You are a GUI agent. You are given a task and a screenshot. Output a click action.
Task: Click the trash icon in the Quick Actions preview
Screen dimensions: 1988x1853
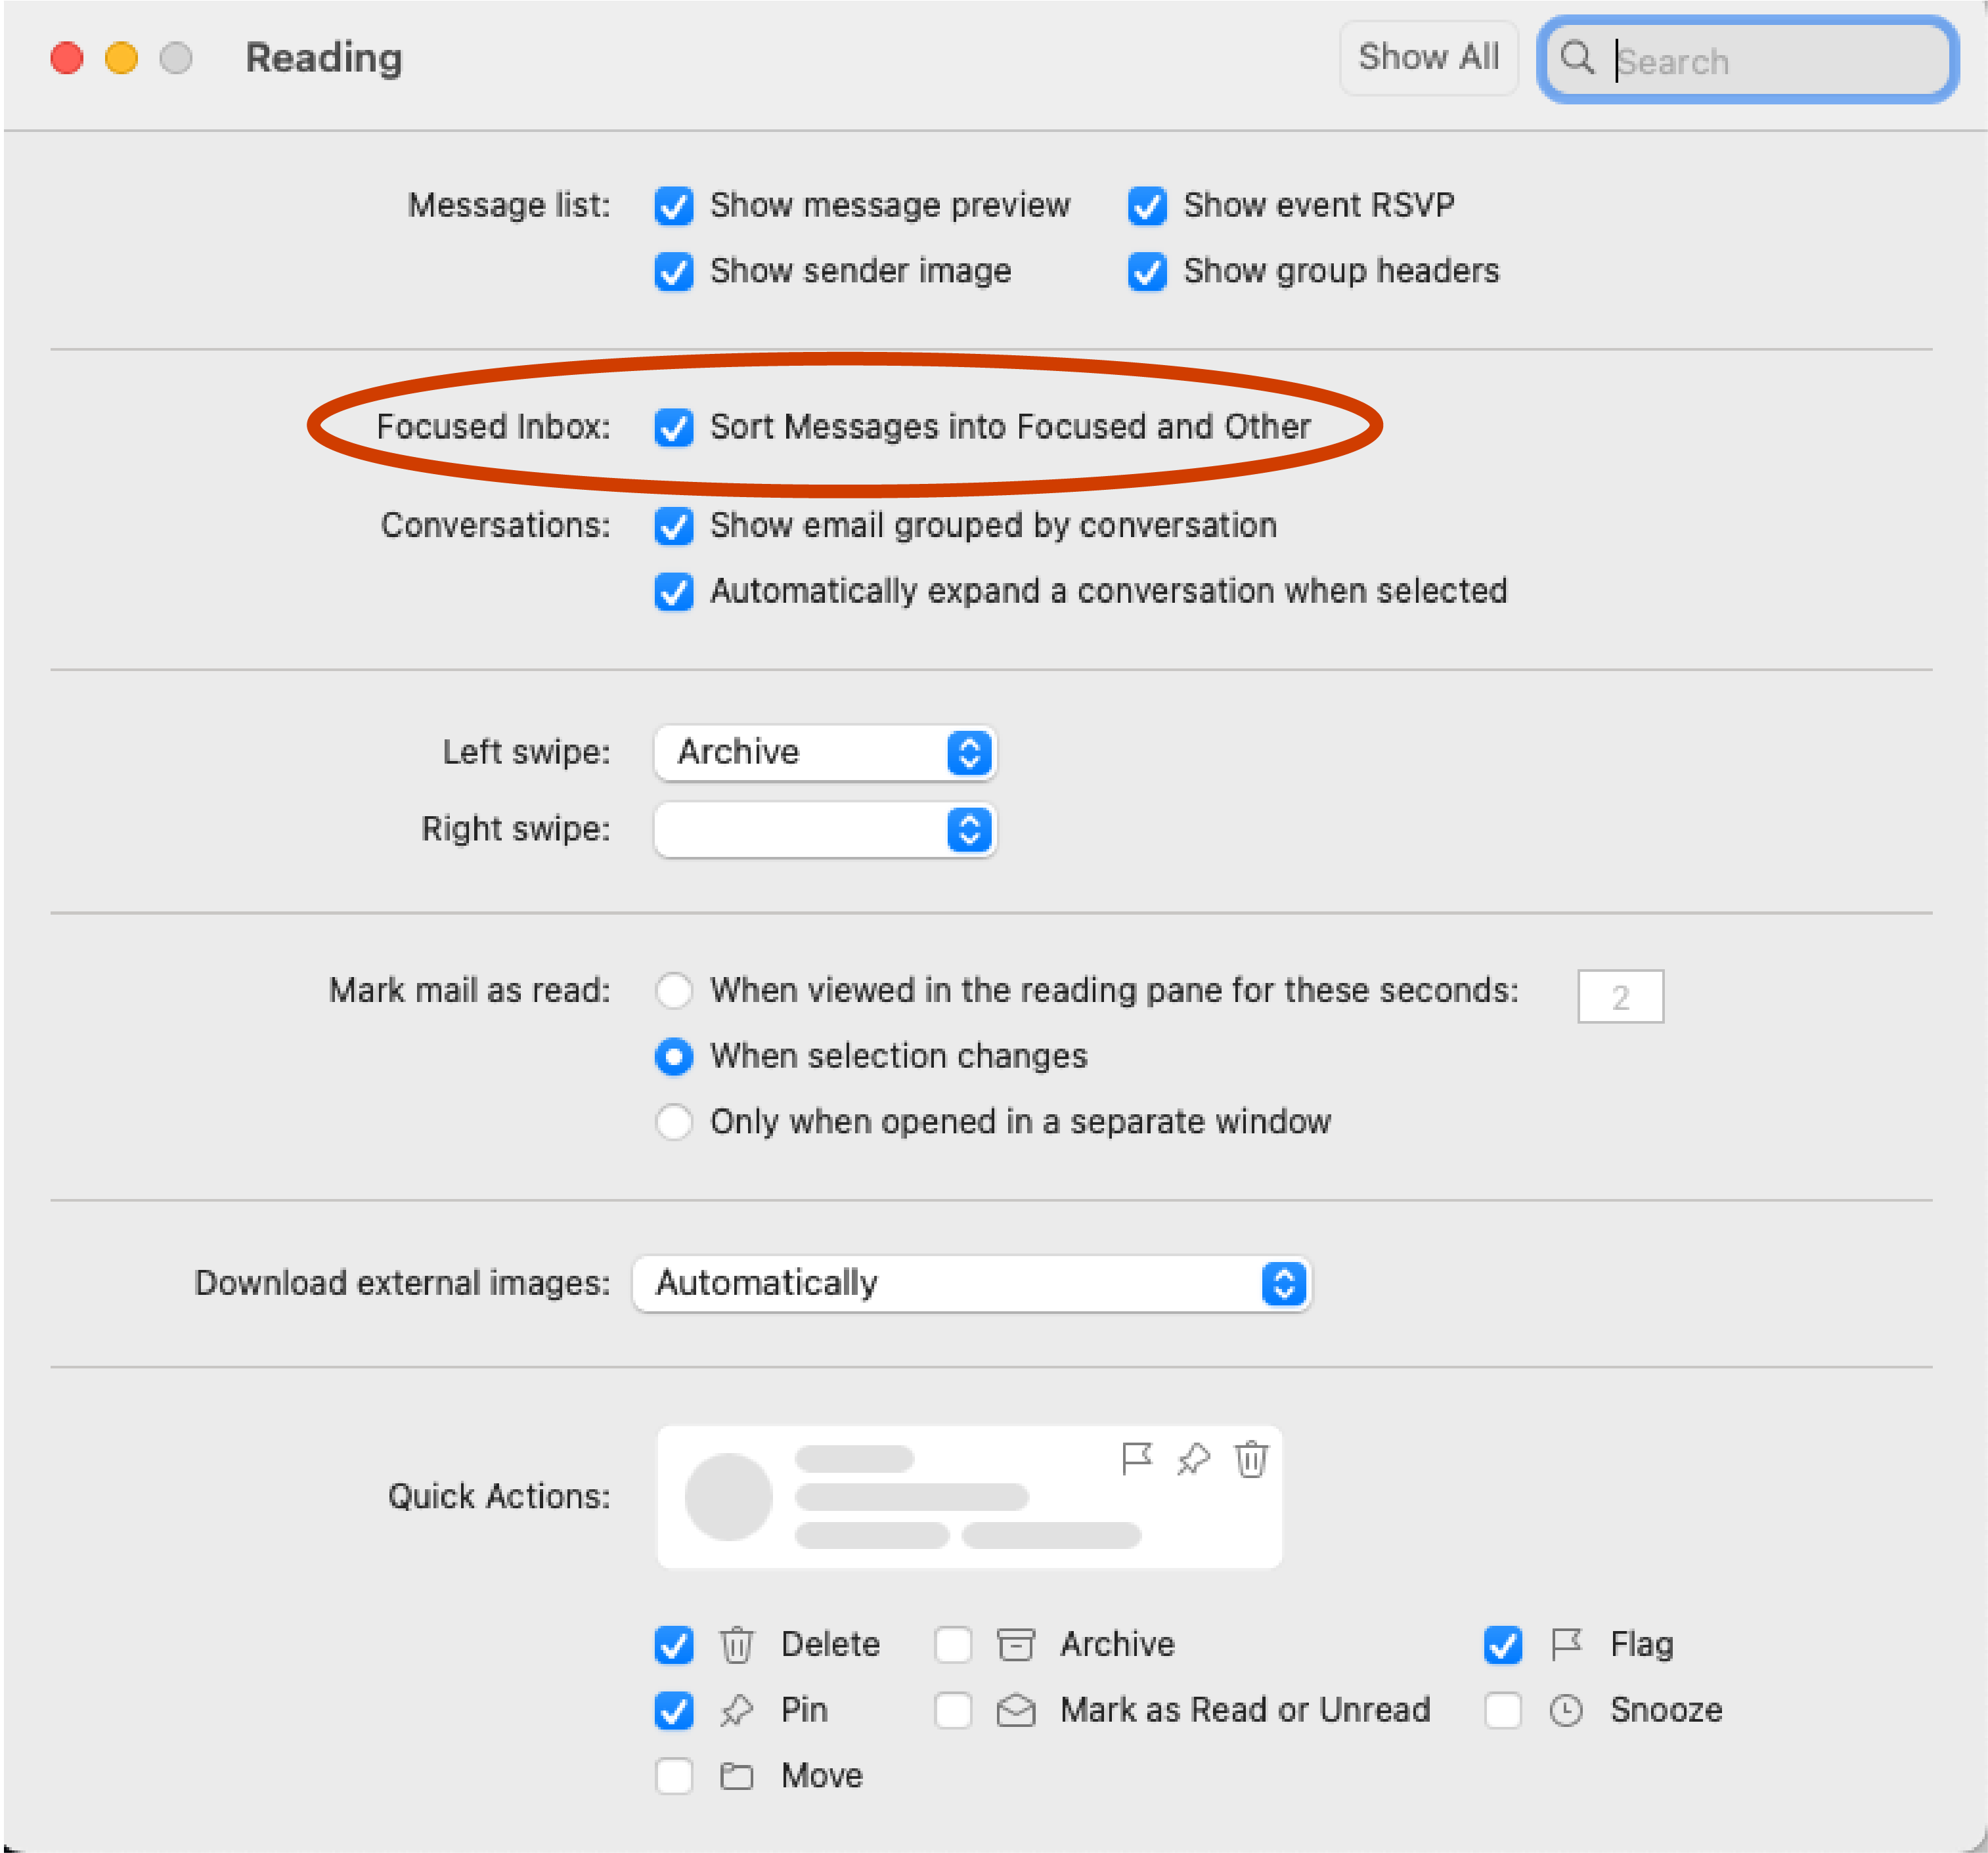(x=1250, y=1459)
